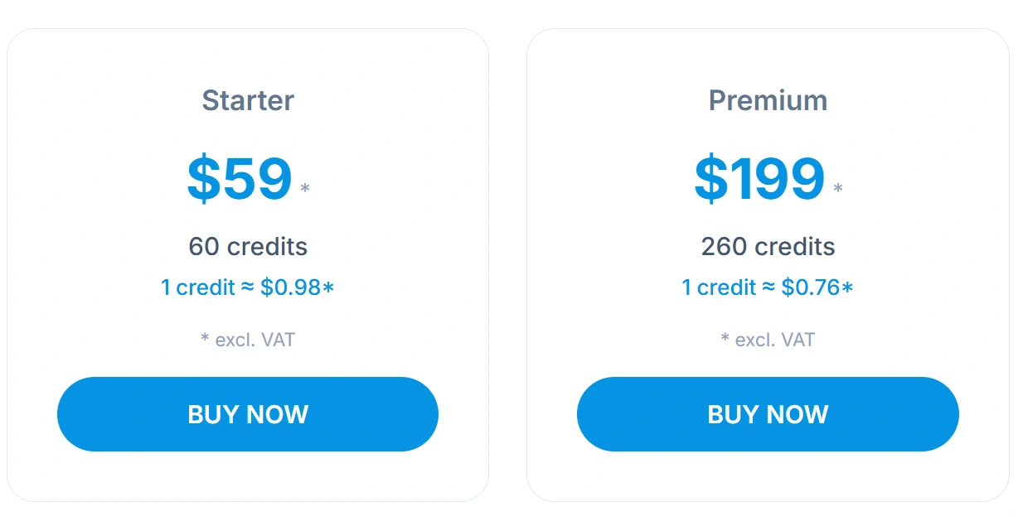Click BUY NOW on the Premium plan
Image resolution: width=1018 pixels, height=531 pixels.
[x=767, y=414]
